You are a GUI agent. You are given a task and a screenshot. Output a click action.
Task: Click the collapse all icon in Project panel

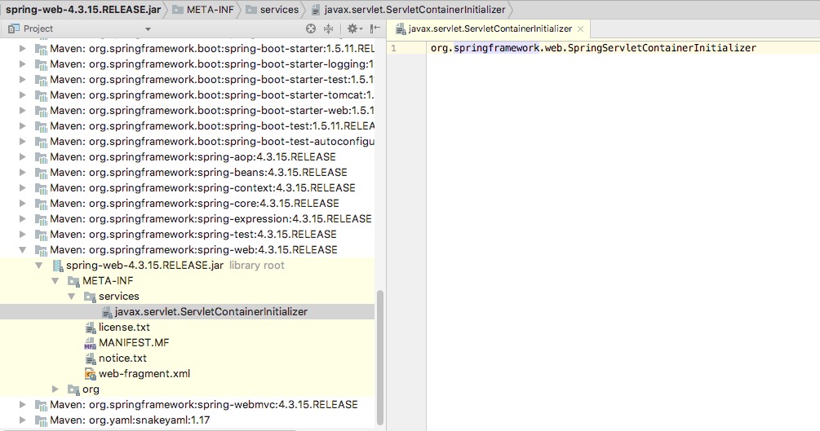pos(329,29)
